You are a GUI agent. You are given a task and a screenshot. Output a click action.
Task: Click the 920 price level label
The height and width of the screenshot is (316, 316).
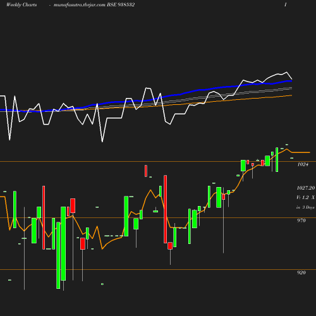click(301, 272)
